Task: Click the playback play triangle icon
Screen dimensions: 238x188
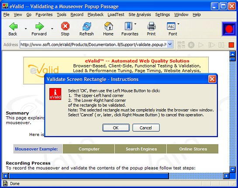Action: [201, 45]
